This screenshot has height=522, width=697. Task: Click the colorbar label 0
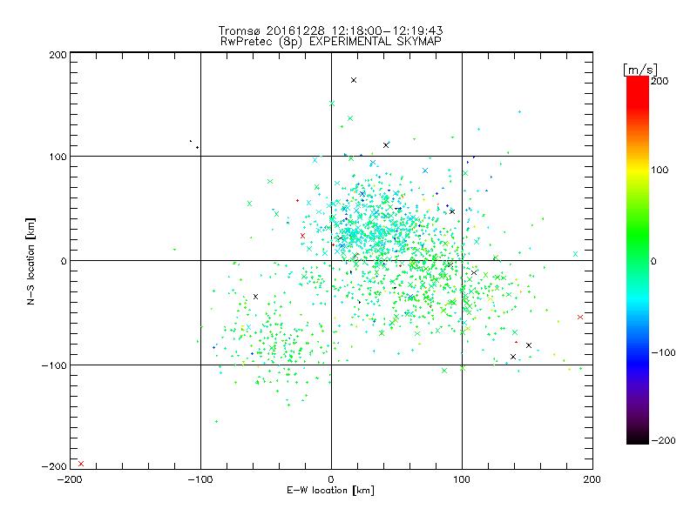[x=653, y=261]
